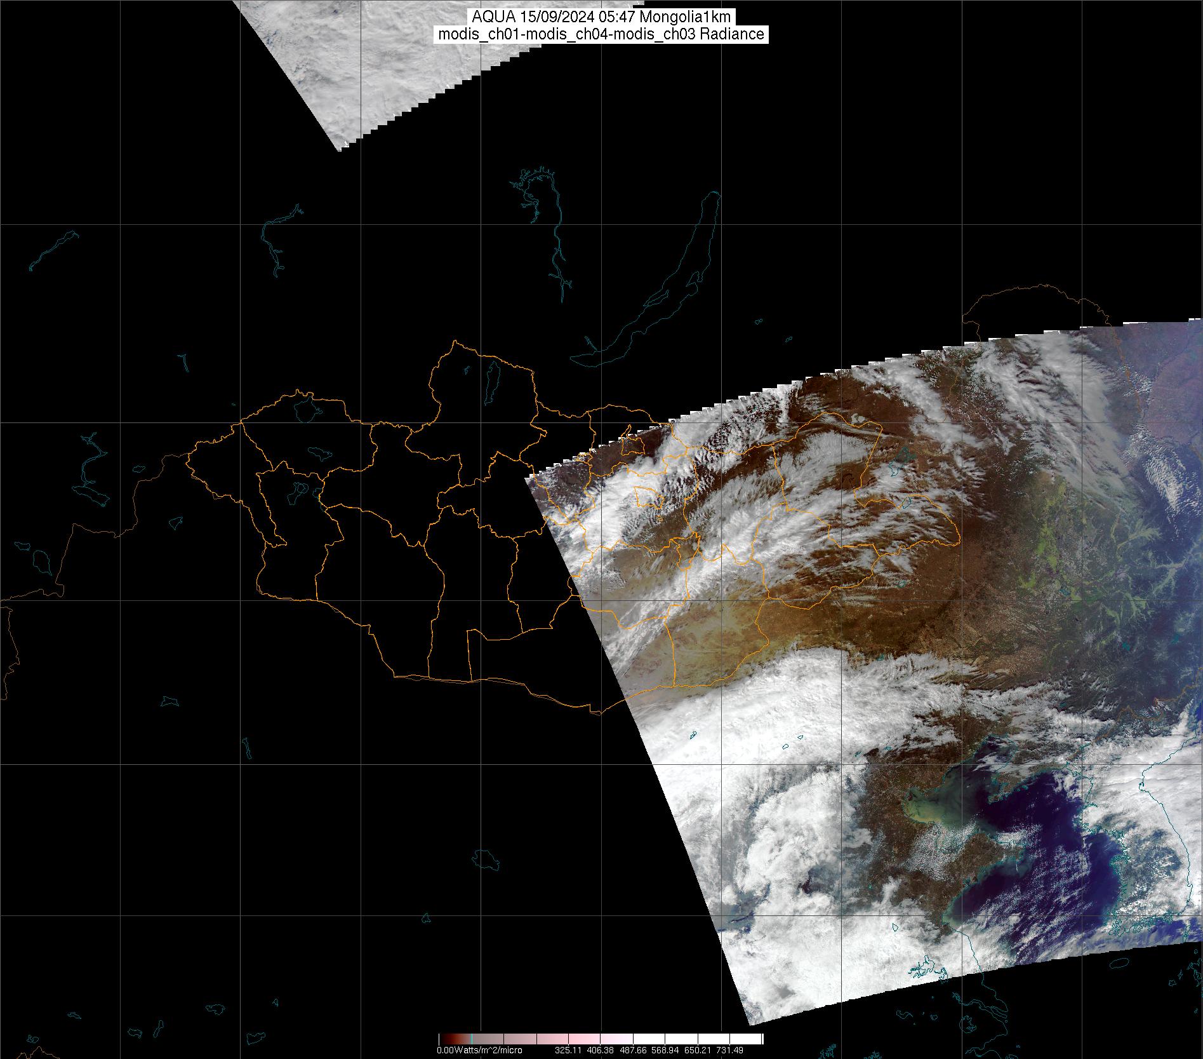
Task: Select the 731.49 legend value
Action: coord(729,1050)
